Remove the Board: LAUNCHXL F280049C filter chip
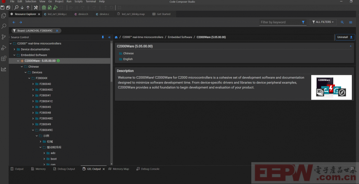The image size is (359, 184). click(x=57, y=30)
